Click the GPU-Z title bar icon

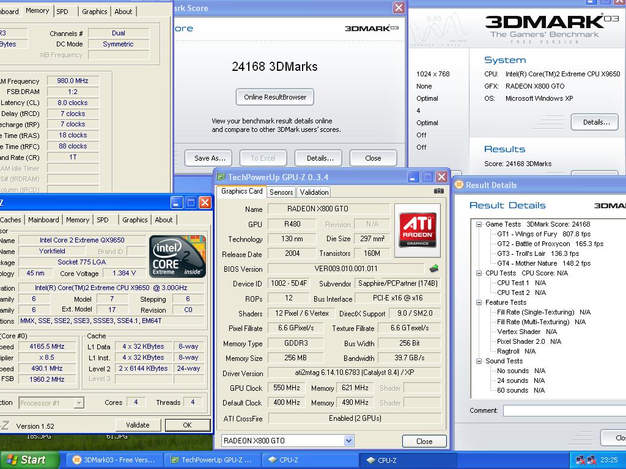coord(221,176)
